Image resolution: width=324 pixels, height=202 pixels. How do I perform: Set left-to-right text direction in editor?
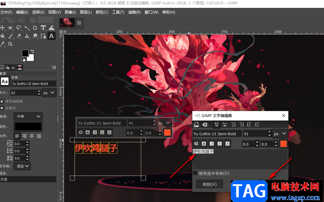pyautogui.click(x=217, y=125)
